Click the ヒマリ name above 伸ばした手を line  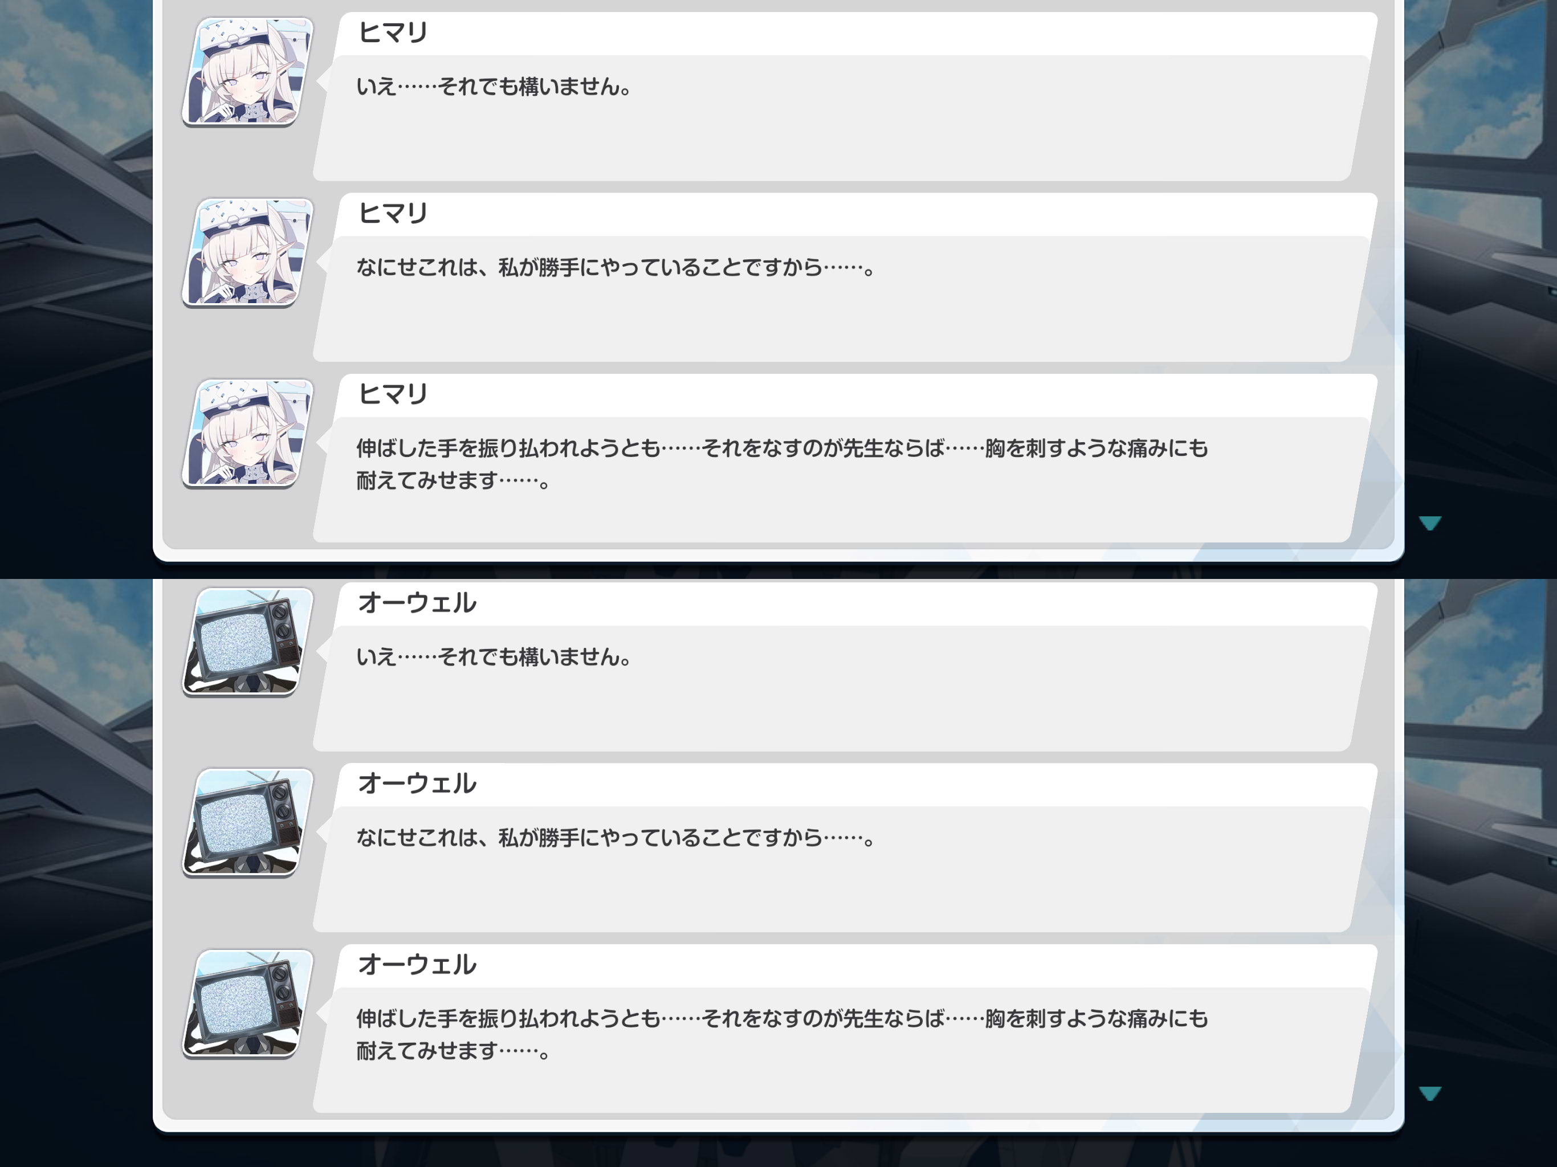(393, 394)
